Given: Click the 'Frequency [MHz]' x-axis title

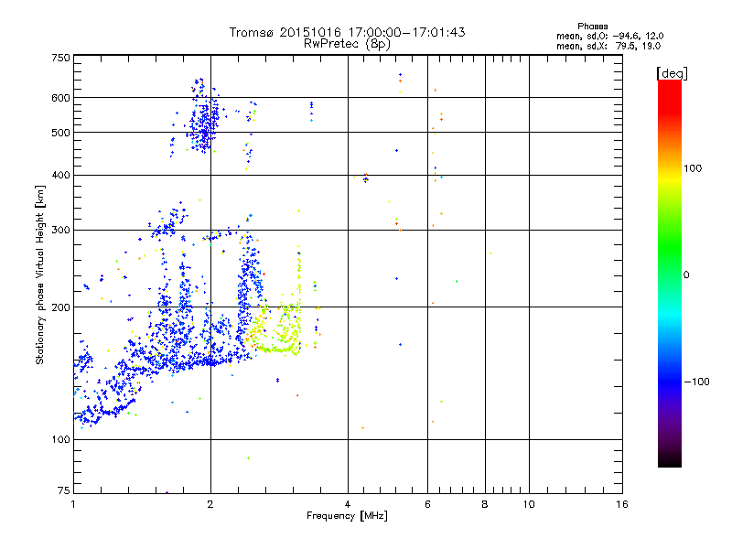Looking at the screenshot, I should point(347,516).
